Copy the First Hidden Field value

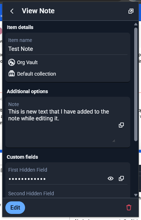(x=121, y=178)
